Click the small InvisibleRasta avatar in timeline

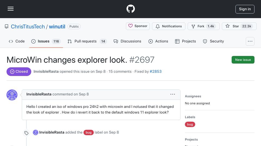(x=35, y=132)
